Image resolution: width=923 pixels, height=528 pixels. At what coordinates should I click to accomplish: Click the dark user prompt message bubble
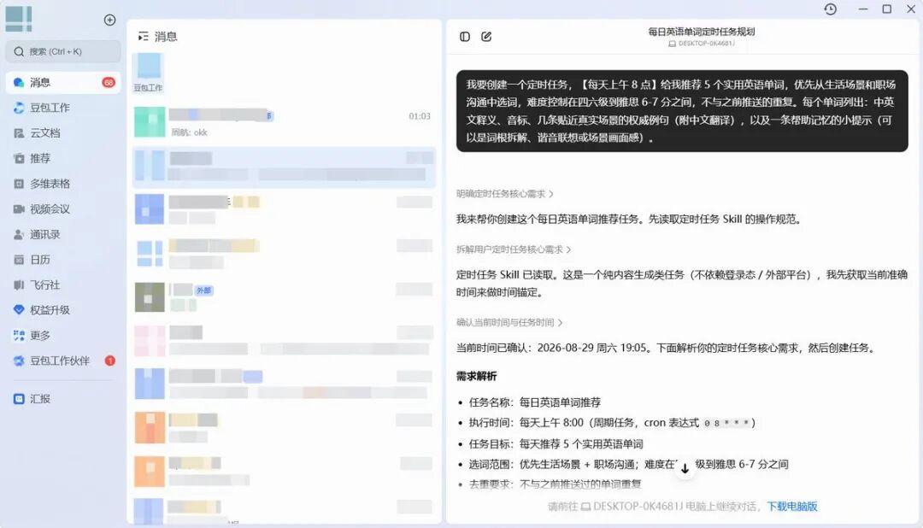coord(682,111)
